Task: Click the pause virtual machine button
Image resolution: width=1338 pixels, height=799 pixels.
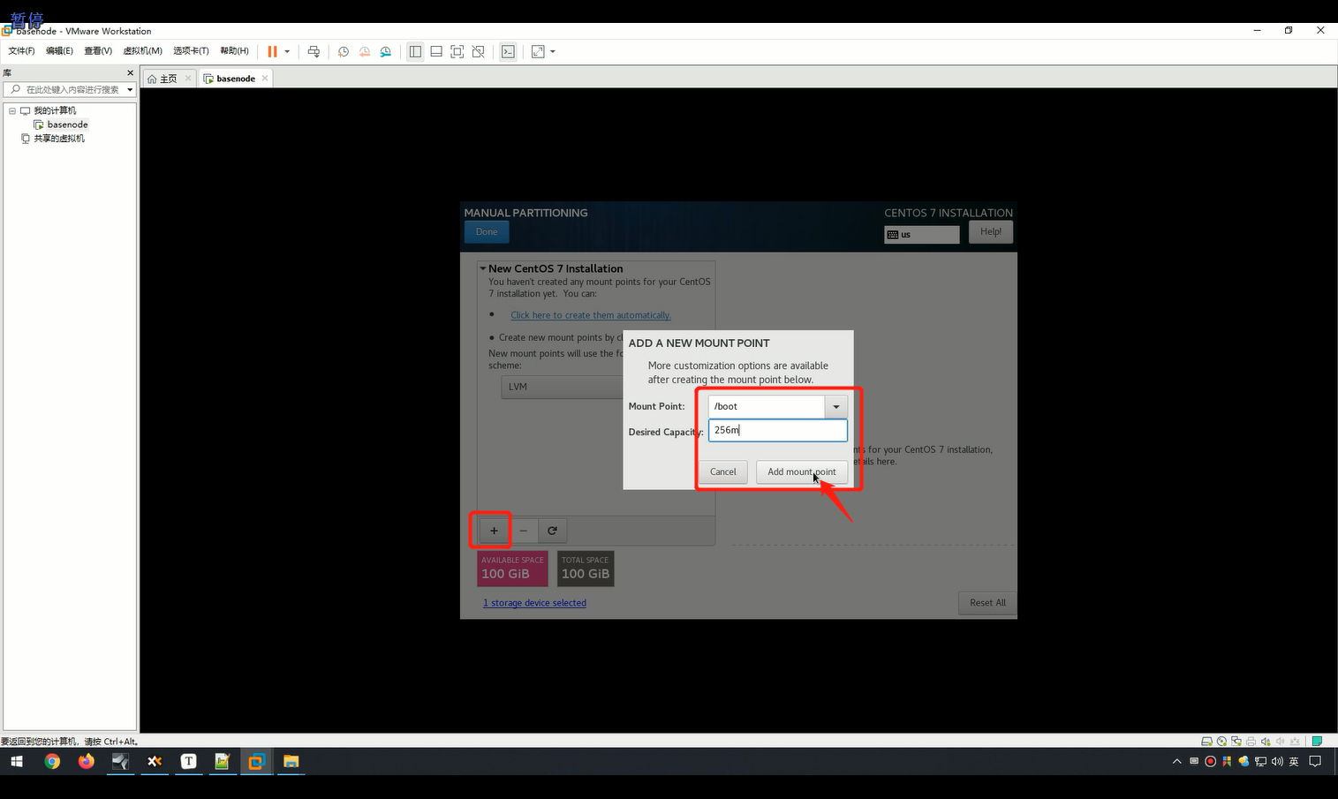Action: [x=272, y=52]
